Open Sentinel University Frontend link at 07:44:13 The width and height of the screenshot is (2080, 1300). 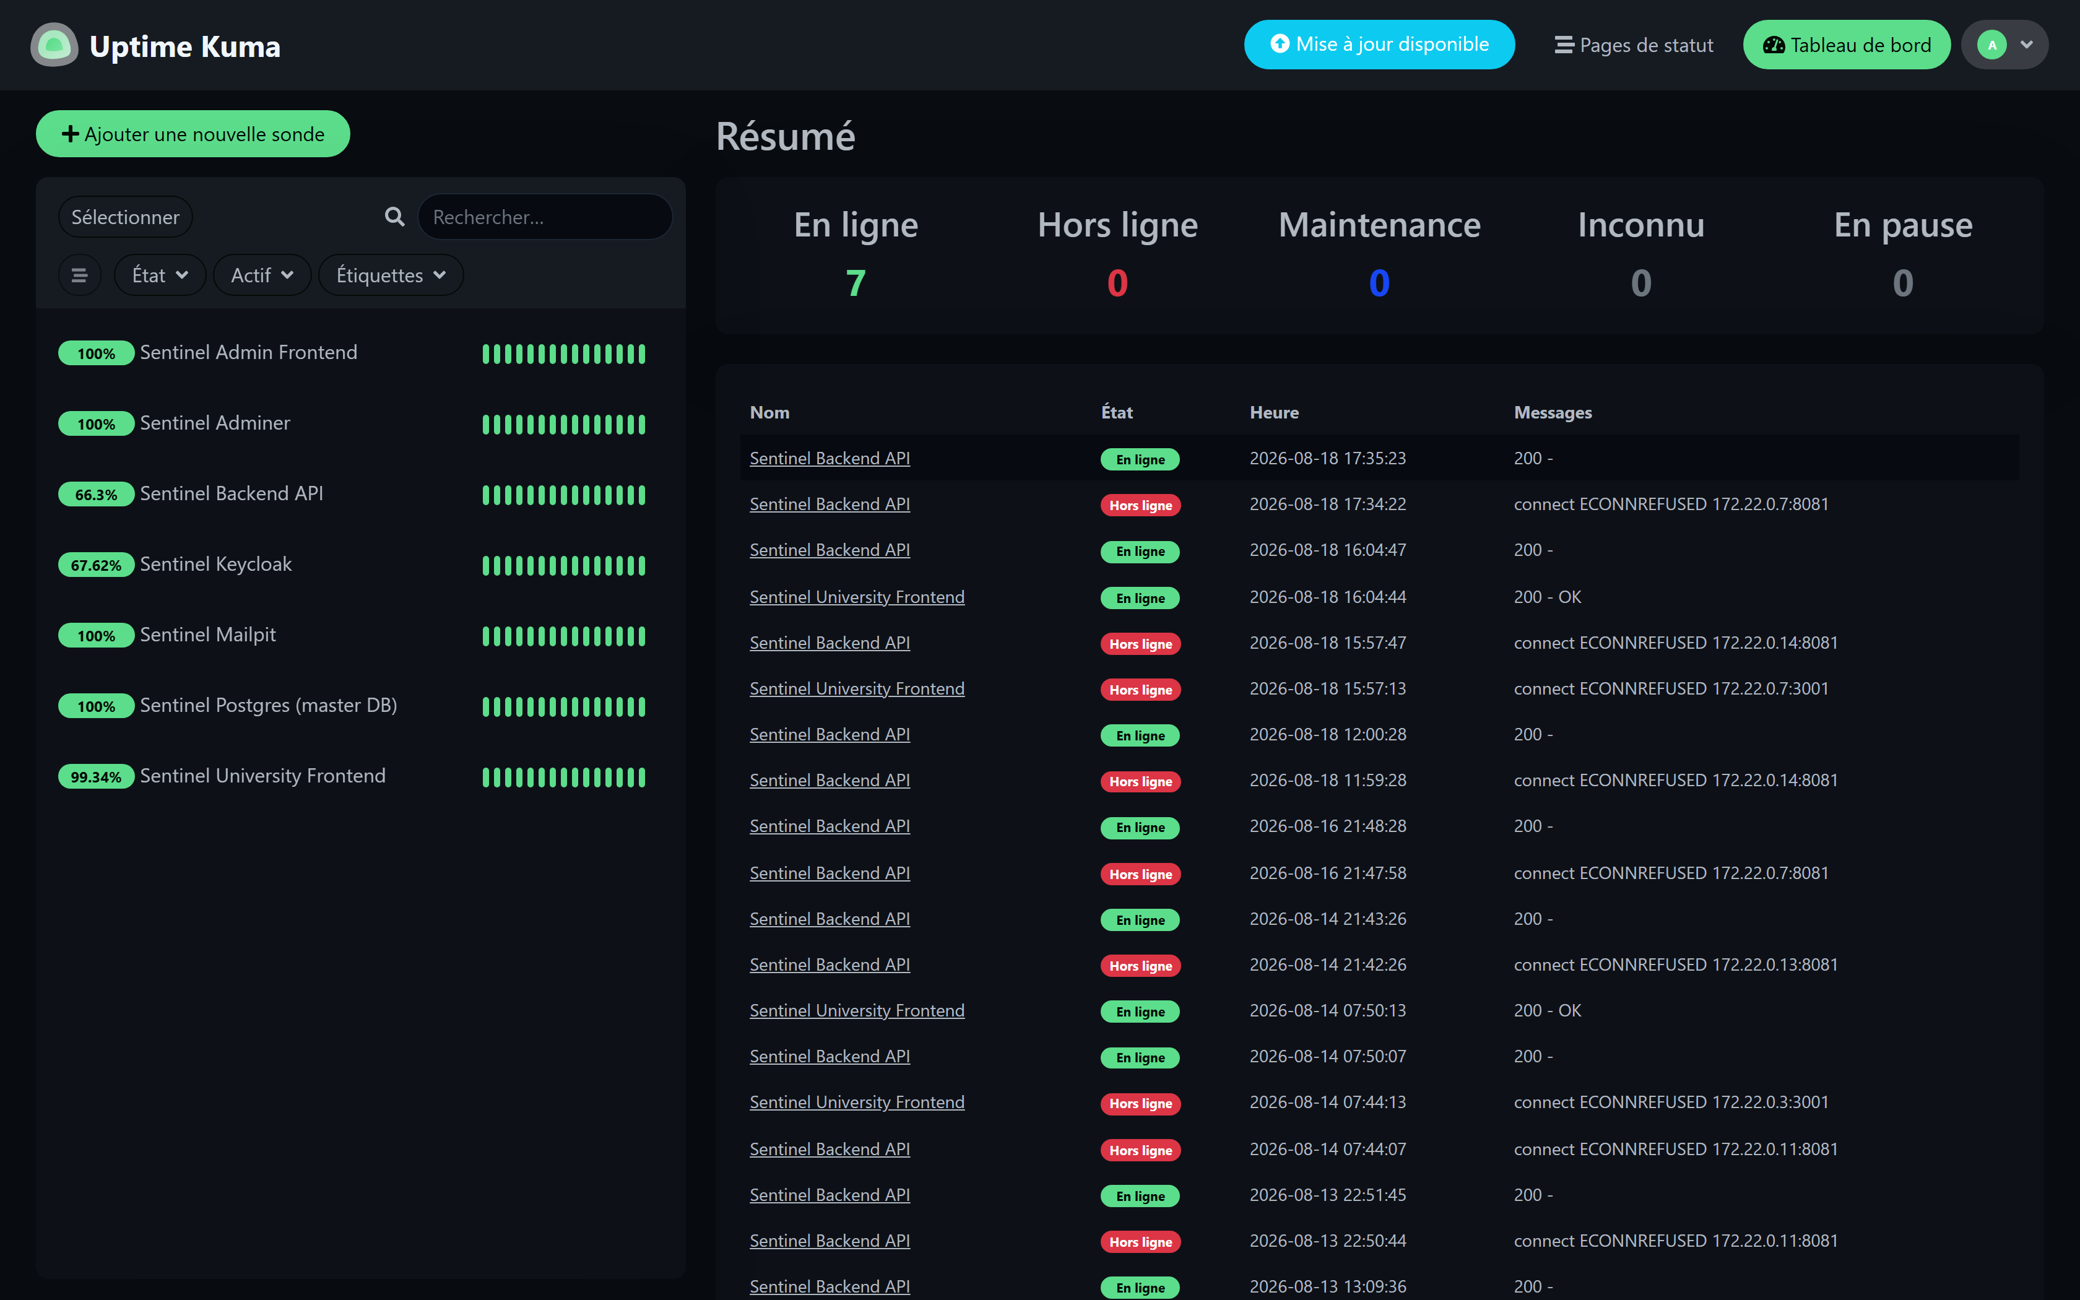pyautogui.click(x=857, y=1103)
